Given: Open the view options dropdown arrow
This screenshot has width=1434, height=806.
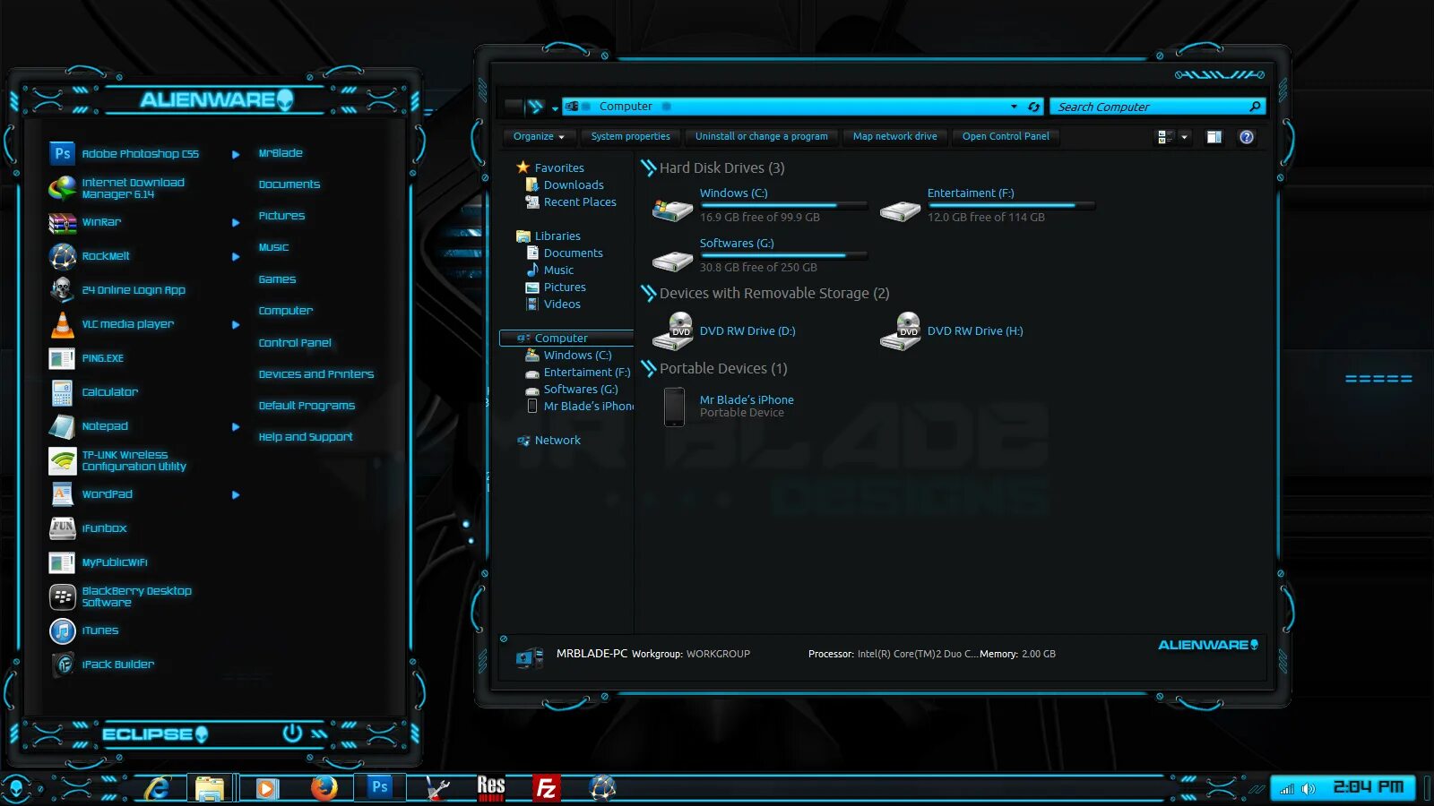Looking at the screenshot, I should (x=1184, y=137).
